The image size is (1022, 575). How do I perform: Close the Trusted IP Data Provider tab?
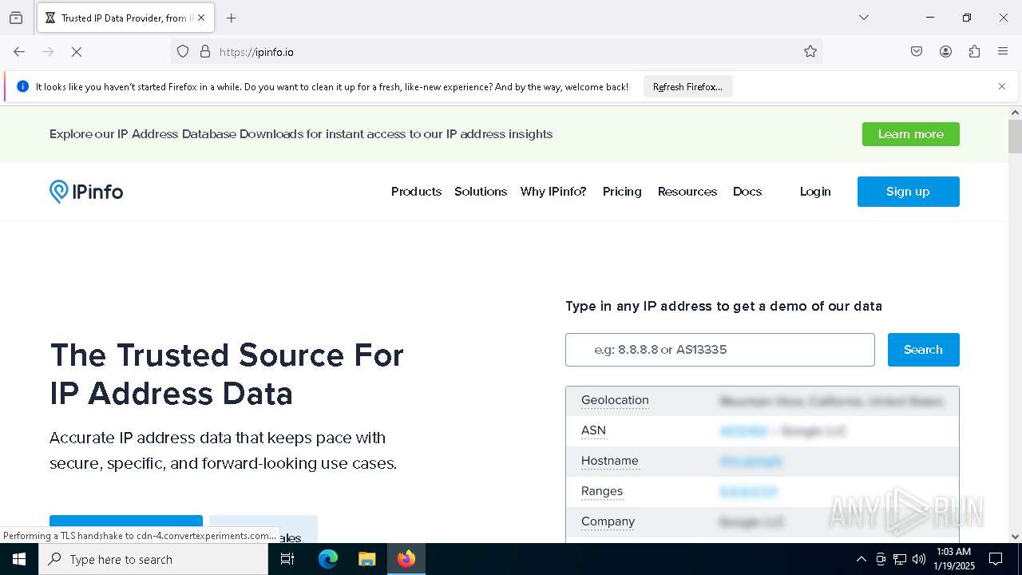tap(201, 18)
